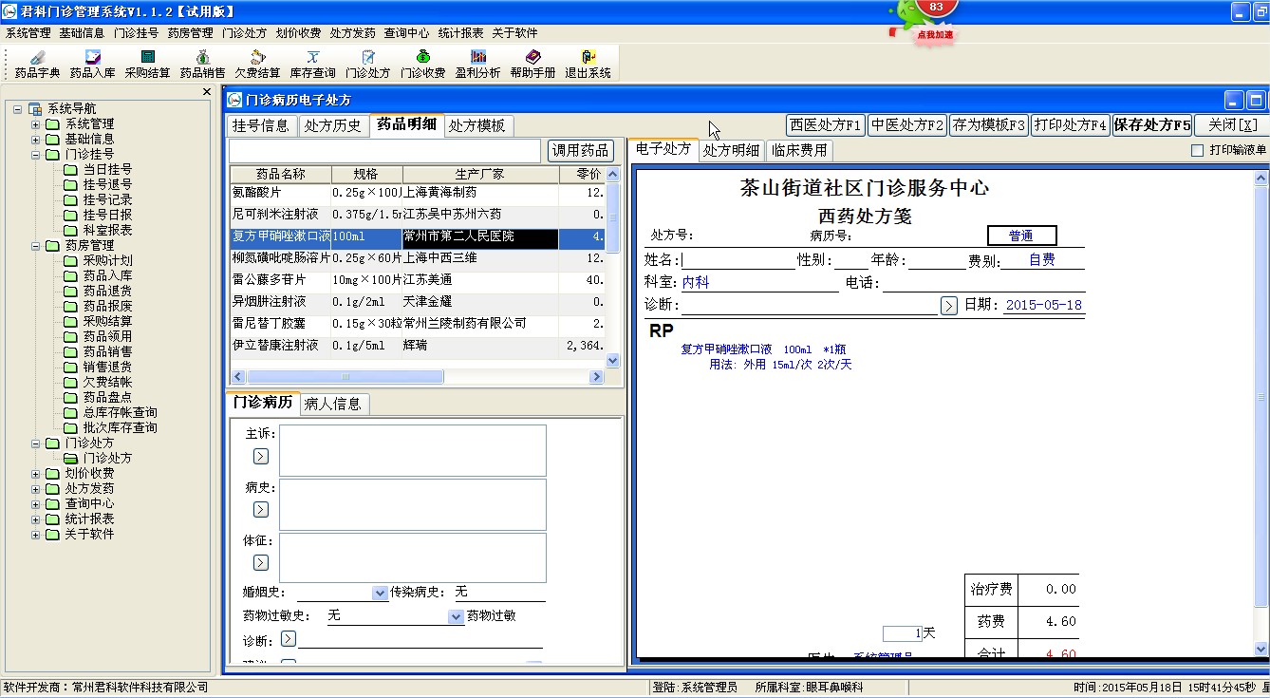Select 当日挂号 in the navigation tree

(107, 169)
